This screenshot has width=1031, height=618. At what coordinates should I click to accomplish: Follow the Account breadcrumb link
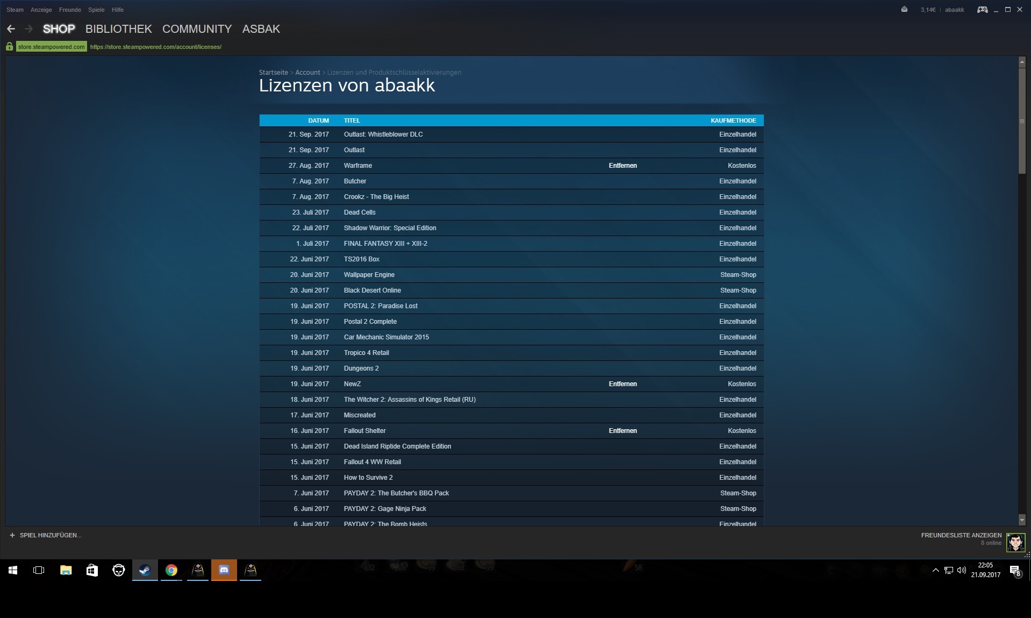(x=307, y=73)
